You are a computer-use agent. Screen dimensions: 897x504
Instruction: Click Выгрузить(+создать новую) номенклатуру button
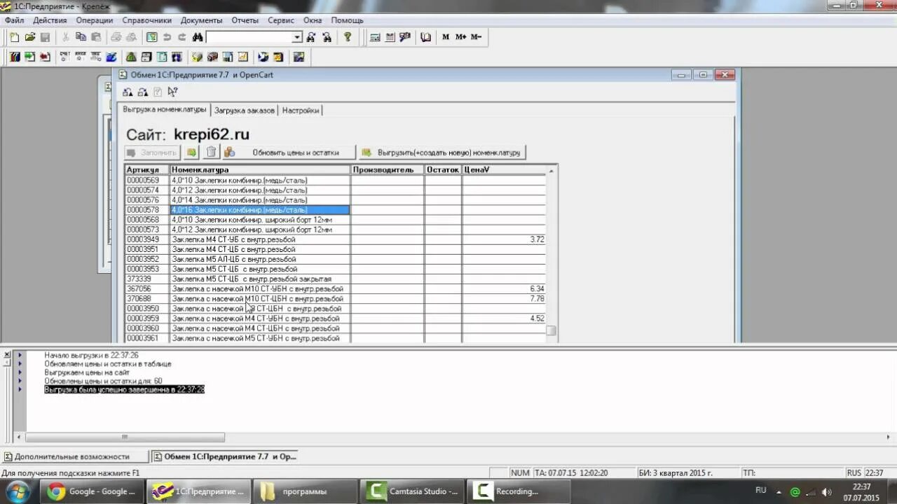tap(441, 152)
